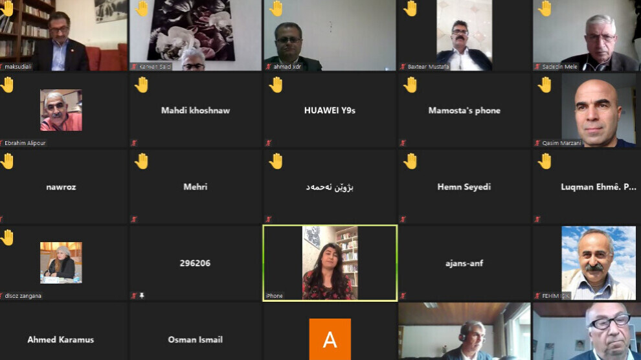Click raised hand icon on HUAWEI Y9s tile

click(x=276, y=85)
